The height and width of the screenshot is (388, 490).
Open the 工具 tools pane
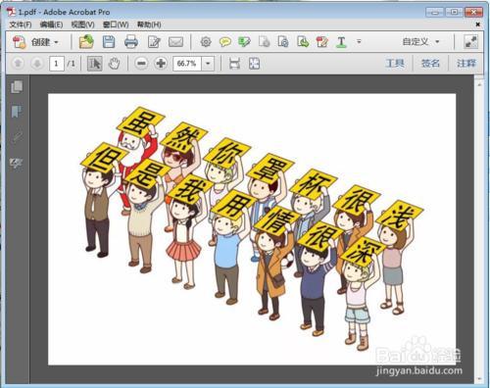395,63
